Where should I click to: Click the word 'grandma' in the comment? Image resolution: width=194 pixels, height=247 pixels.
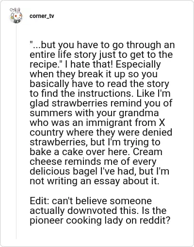coord(139,113)
